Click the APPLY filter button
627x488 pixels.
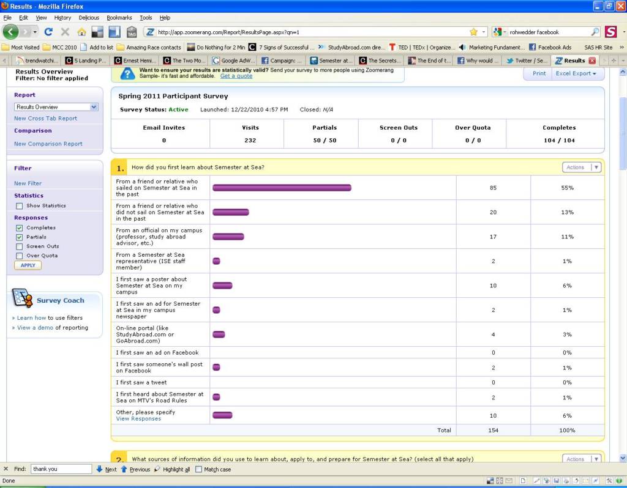click(x=28, y=265)
